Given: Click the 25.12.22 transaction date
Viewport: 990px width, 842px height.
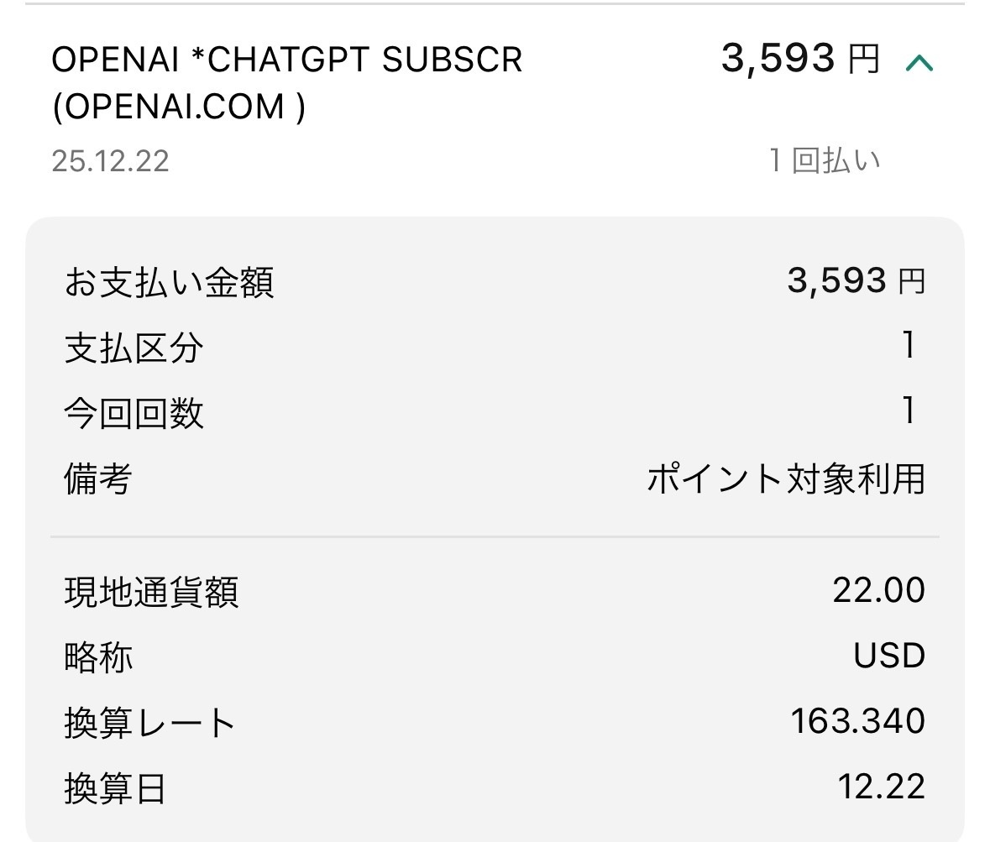Looking at the screenshot, I should tap(110, 160).
